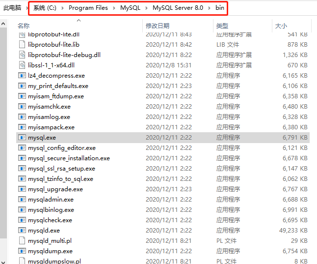Select the mysql.exe file name
The height and width of the screenshot is (264, 317).
(x=42, y=138)
